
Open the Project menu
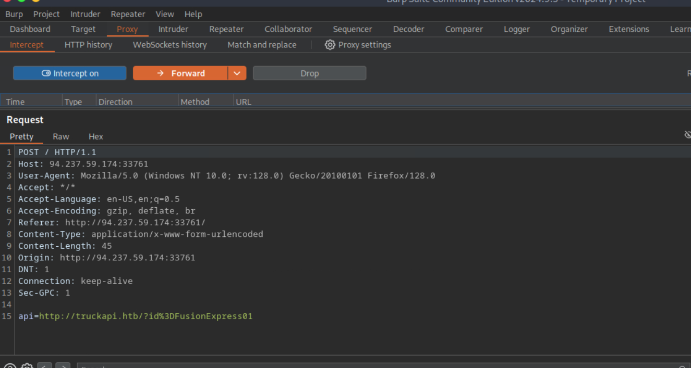click(x=46, y=14)
